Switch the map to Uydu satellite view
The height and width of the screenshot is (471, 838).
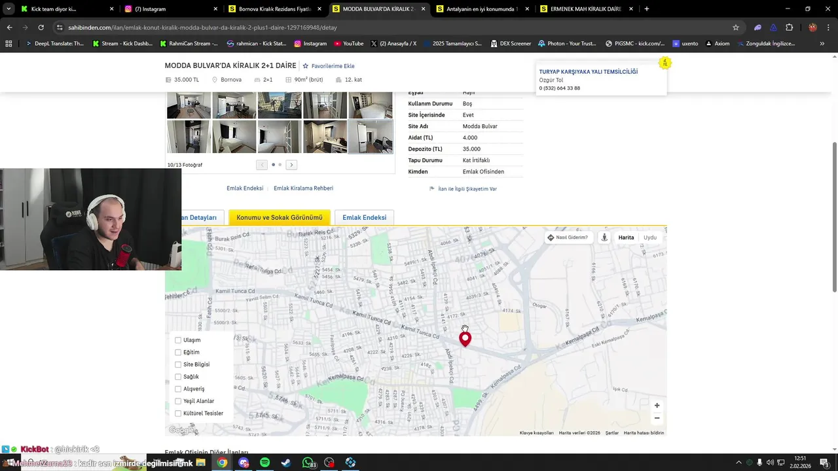pos(649,237)
